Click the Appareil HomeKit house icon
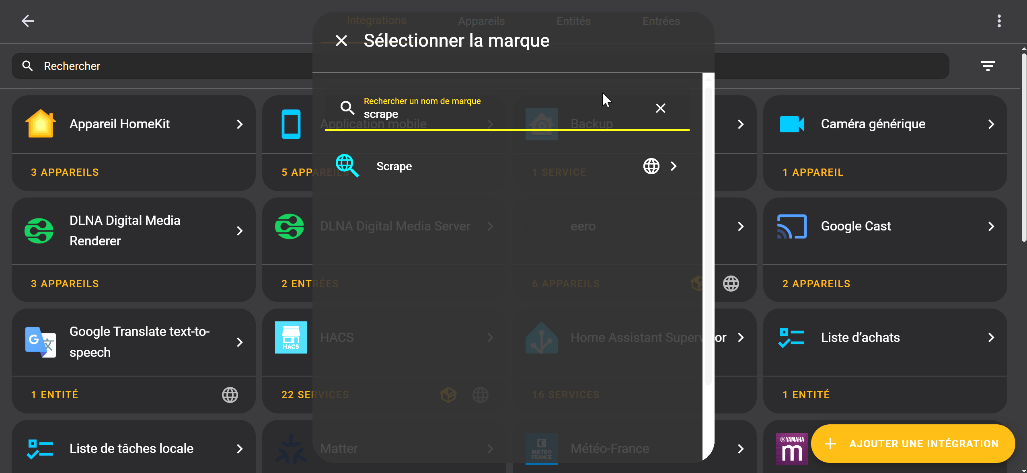This screenshot has height=473, width=1027. coord(40,124)
